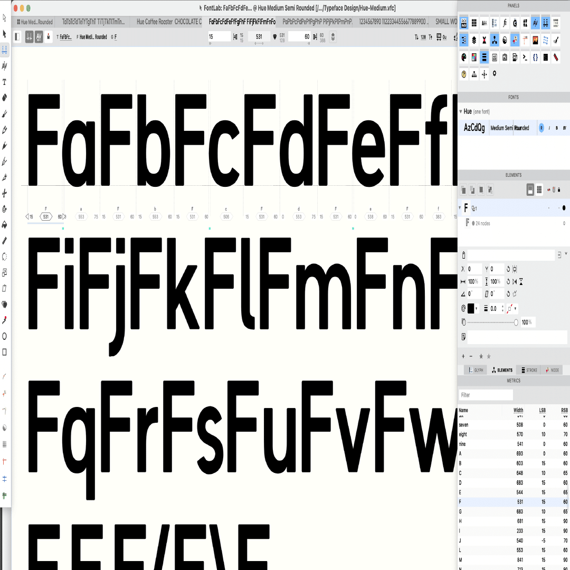Select the Eraser tool in left toolbar
Viewport: 570px width, 570px height.
[4, 98]
